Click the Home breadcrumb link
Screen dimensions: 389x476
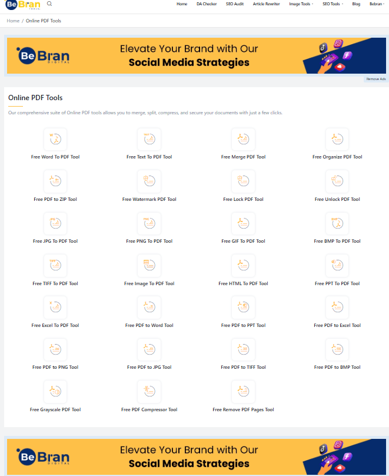click(13, 21)
